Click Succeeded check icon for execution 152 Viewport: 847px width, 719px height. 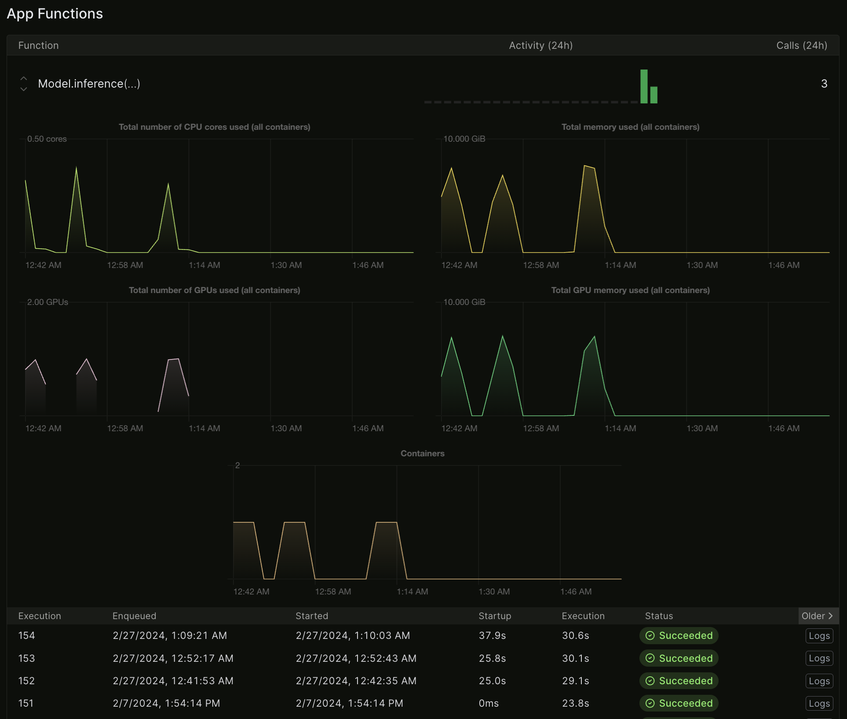(650, 681)
